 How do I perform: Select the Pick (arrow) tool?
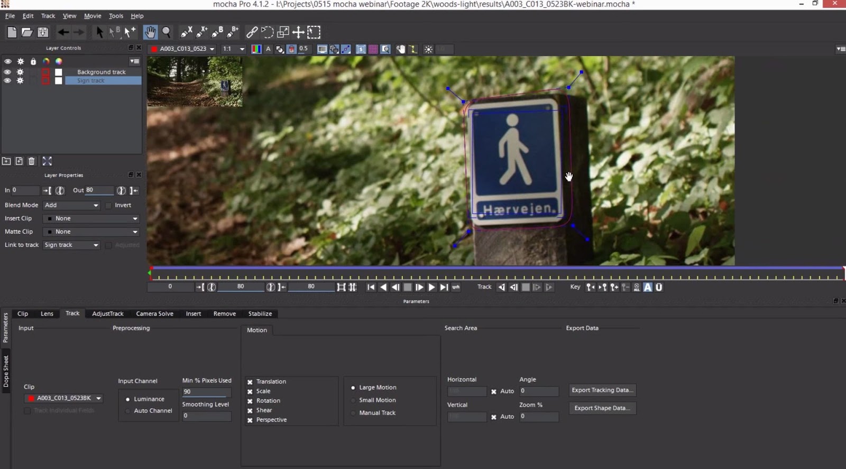click(x=99, y=32)
